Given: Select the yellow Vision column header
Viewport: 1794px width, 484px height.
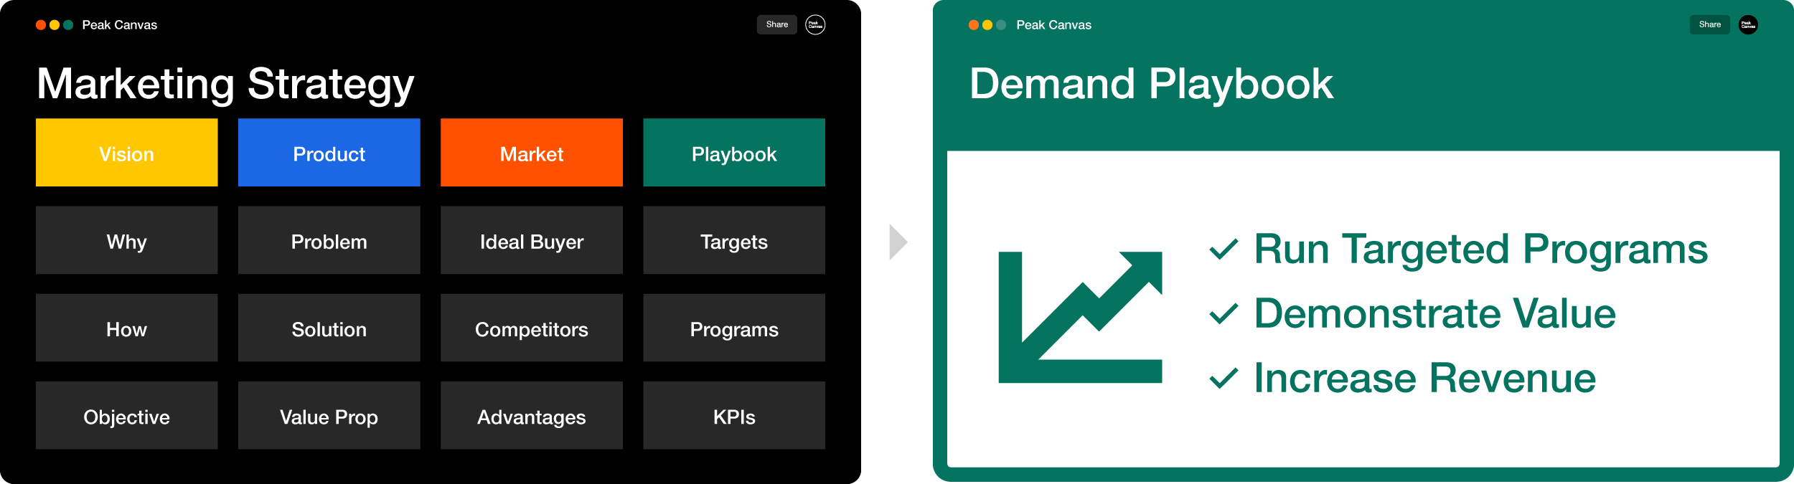Looking at the screenshot, I should (x=126, y=153).
